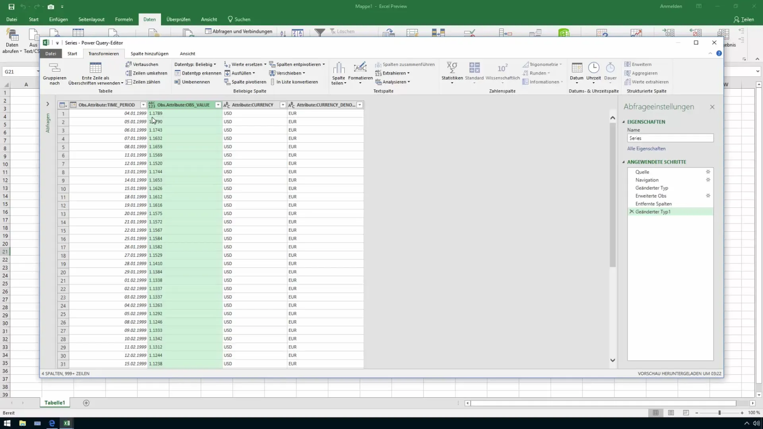The image size is (763, 429).
Task: Click Anmelden in Excel title bar
Action: [671, 6]
